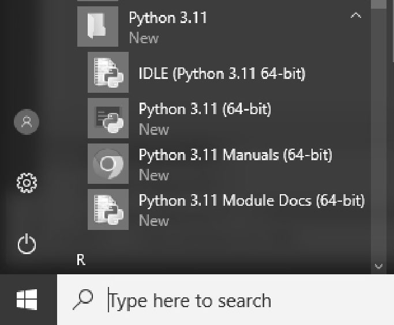The height and width of the screenshot is (325, 394).
Task: Click the Power button icon
Action: [x=27, y=244]
